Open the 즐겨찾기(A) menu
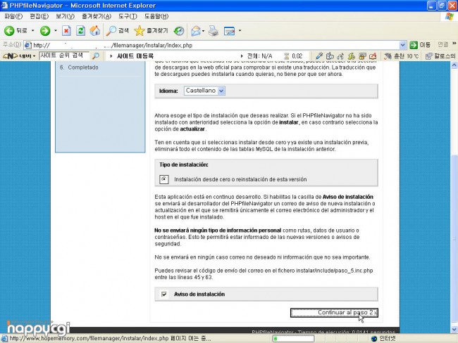Image resolution: width=458 pixels, height=343 pixels. click(97, 16)
